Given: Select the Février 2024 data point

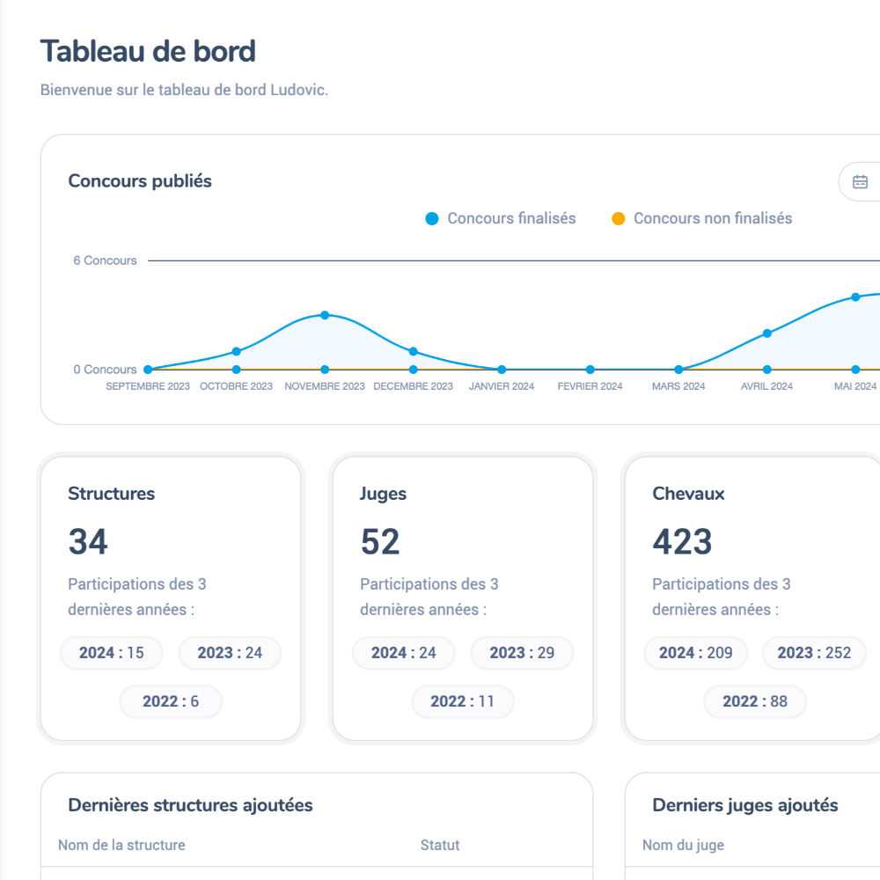Looking at the screenshot, I should pos(590,370).
